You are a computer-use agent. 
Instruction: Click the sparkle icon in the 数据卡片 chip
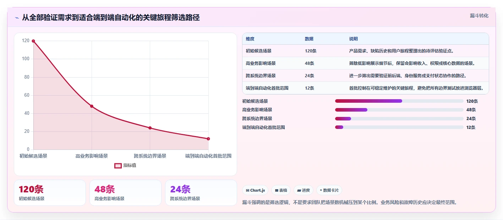pos(321,190)
